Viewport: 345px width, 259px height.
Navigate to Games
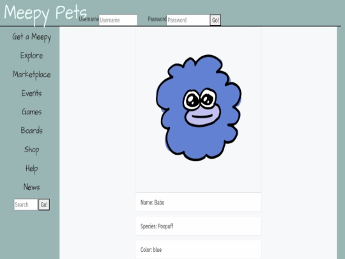point(32,112)
